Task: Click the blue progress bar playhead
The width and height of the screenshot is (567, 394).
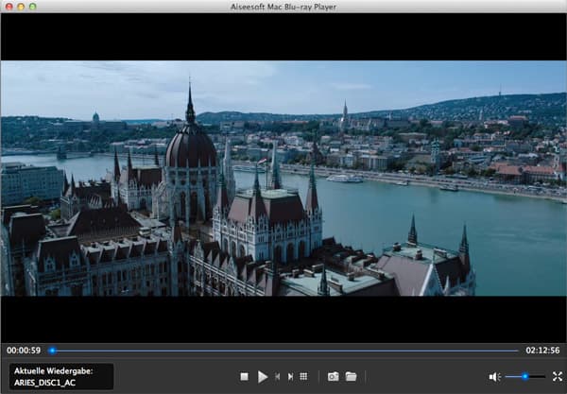Action: tap(52, 351)
